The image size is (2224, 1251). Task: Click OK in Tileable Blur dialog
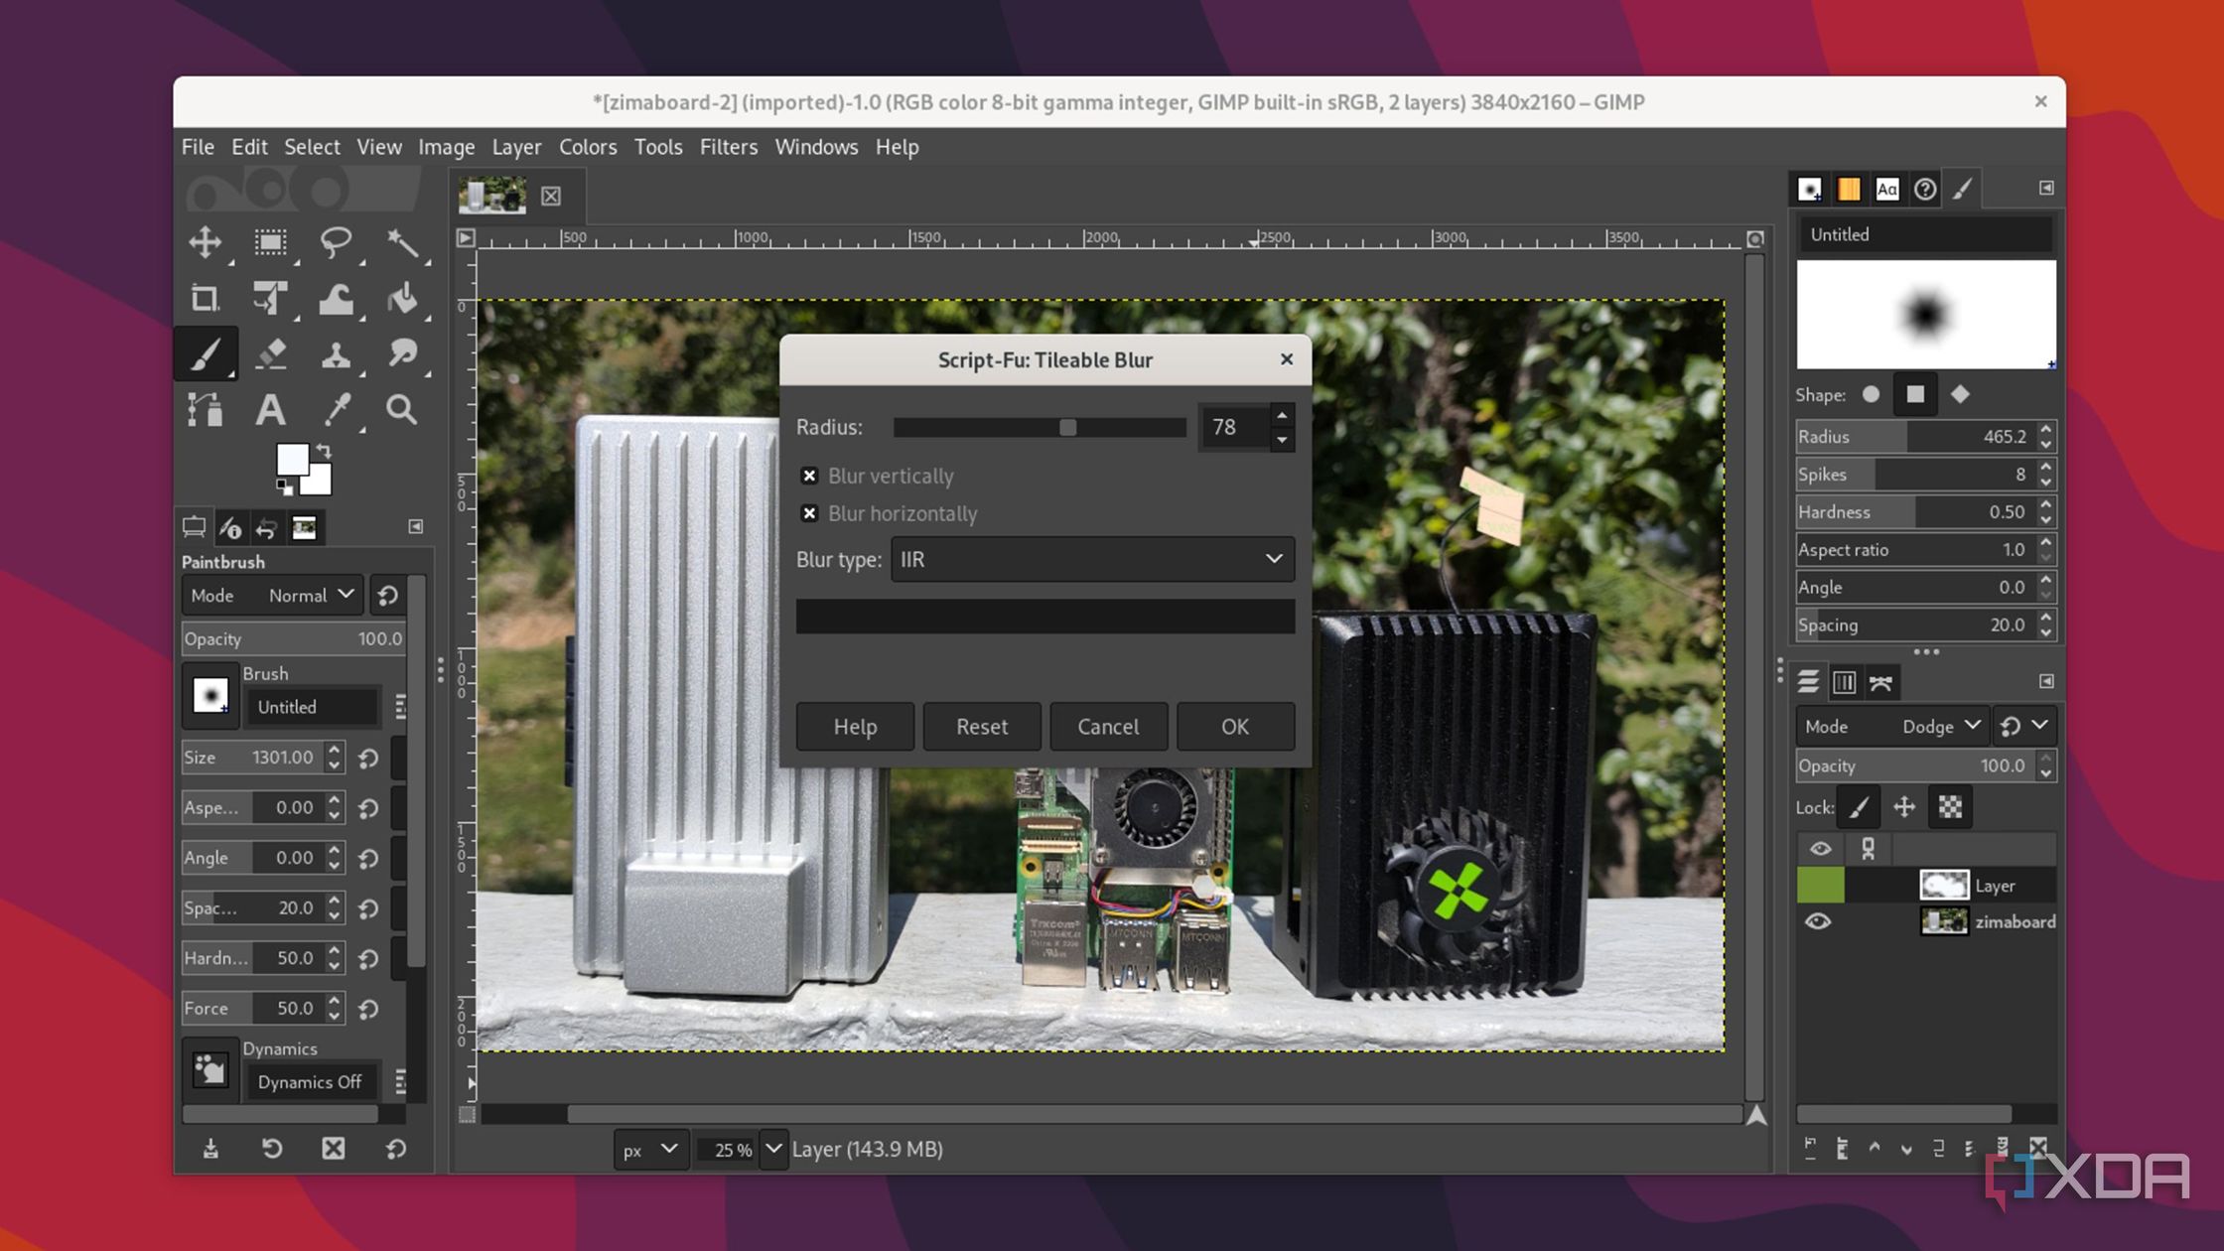(x=1235, y=727)
